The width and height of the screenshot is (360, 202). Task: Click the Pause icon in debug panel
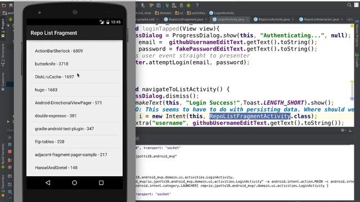pos(10,145)
